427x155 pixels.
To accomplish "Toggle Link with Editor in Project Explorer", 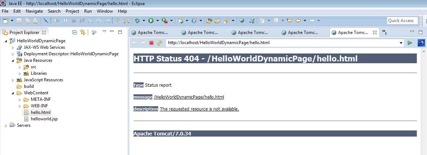I will click(82, 33).
